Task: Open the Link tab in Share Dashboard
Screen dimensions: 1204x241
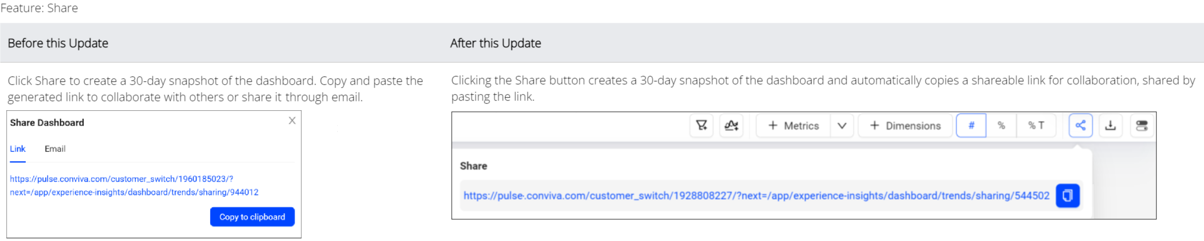Action: [x=18, y=149]
